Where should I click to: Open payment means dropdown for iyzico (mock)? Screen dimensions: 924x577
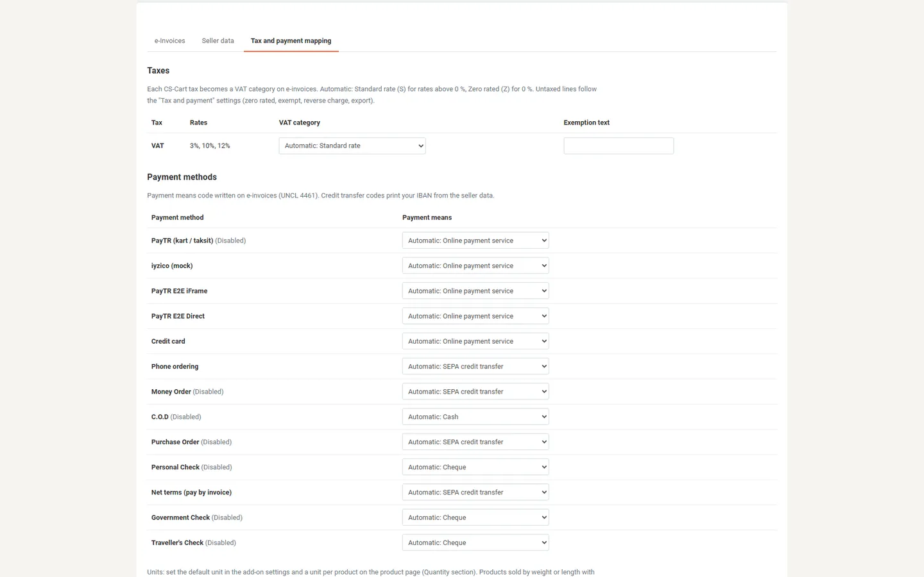[x=475, y=265]
